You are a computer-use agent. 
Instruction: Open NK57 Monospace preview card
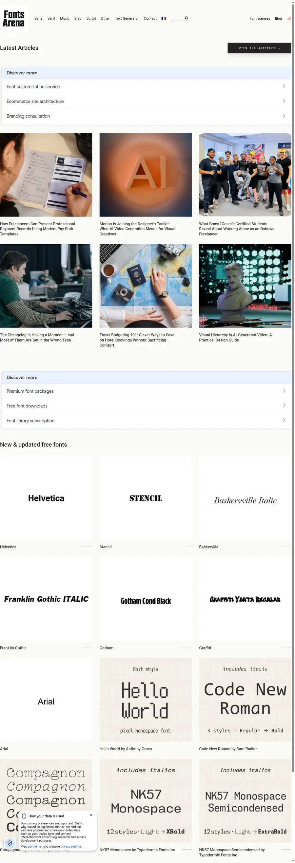pyautogui.click(x=146, y=801)
